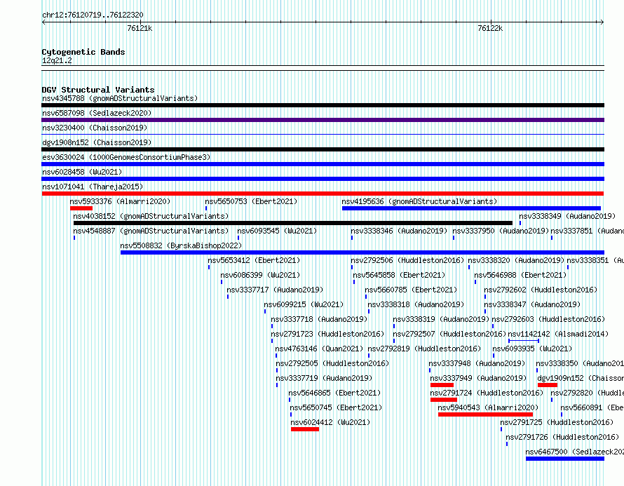Open the nsv3230400 (Chaisson2019) variant label
Viewport: 624px width, 486px height.
coord(95,128)
